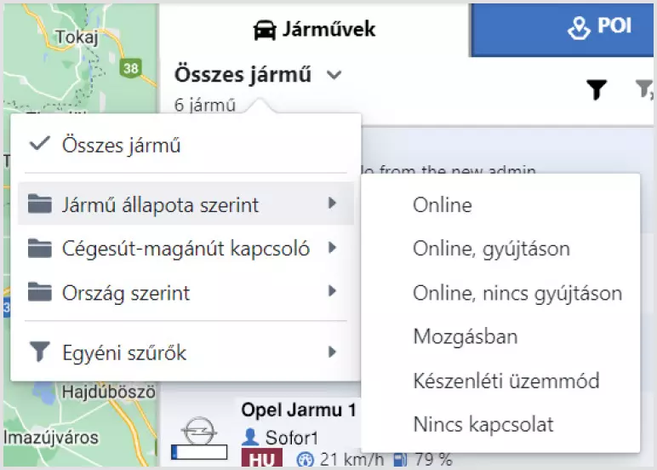Open the POI tab
Screen dimensions: 657x470
pyautogui.click(x=562, y=29)
